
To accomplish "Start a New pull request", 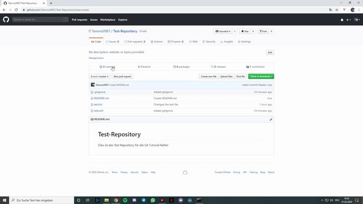I will [123, 76].
